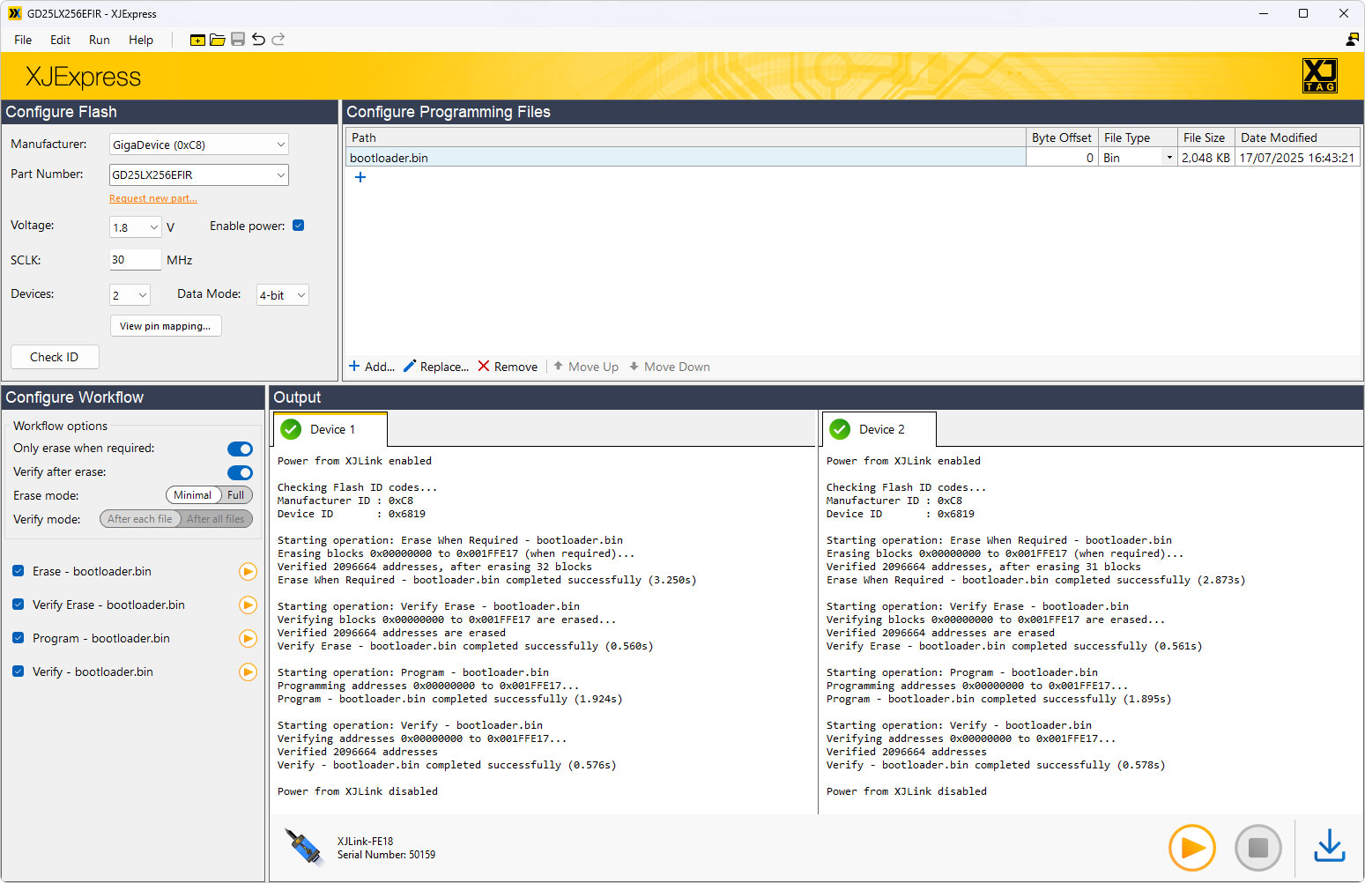Click the new project toolbar icon
Screen dimensions: 1365x883
click(197, 40)
